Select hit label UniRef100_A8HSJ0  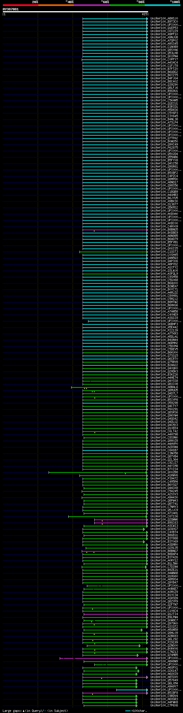click(x=164, y=19)
